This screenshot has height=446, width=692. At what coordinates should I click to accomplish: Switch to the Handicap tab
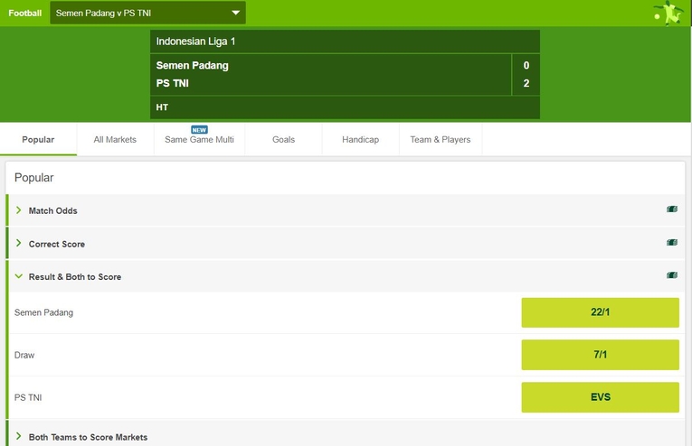361,140
